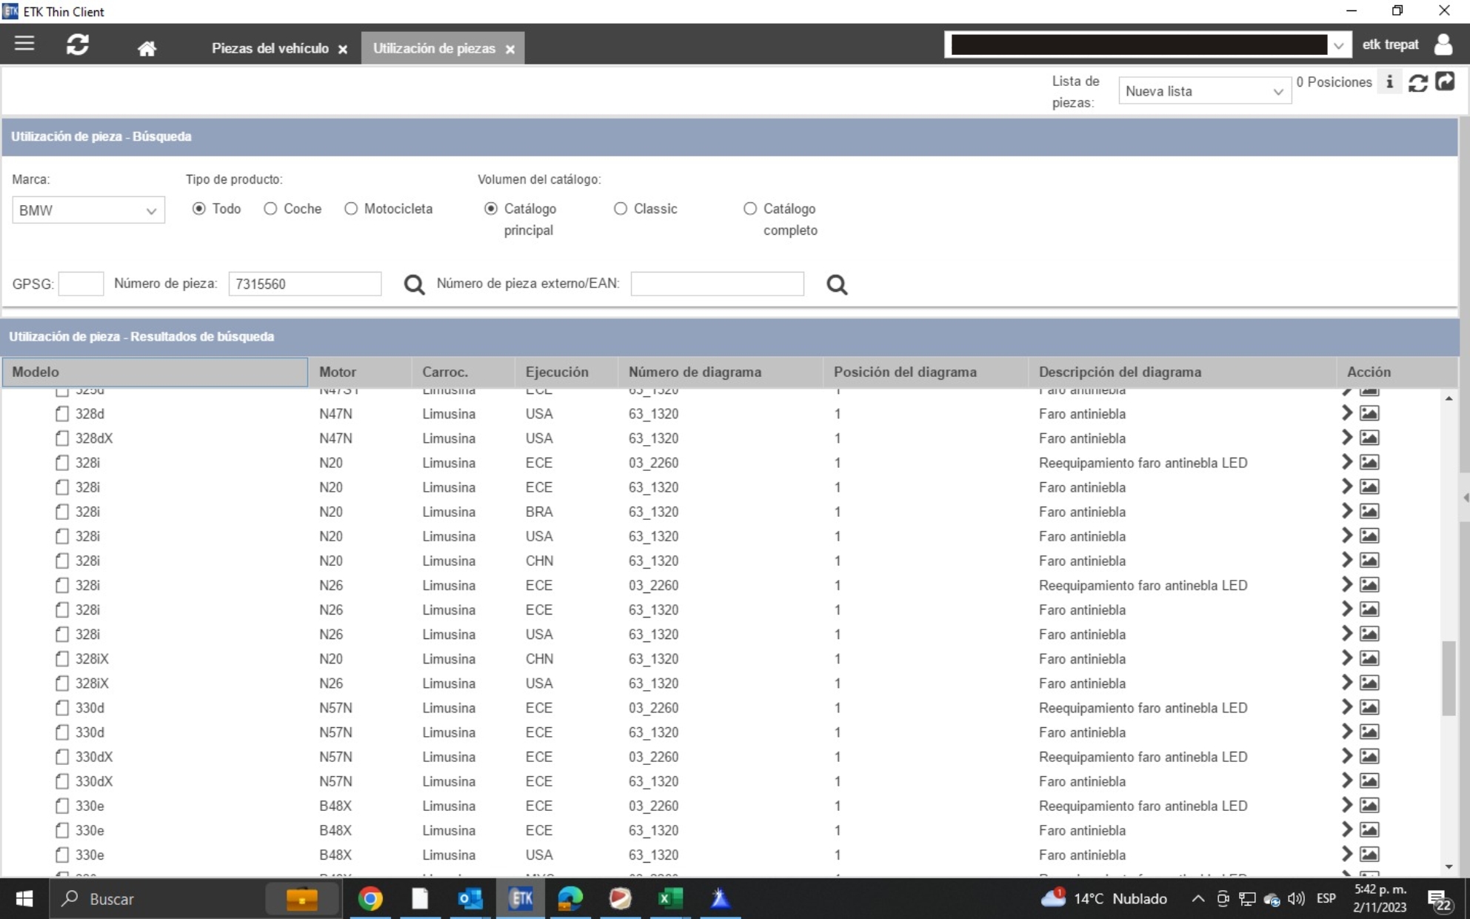Click the user profile icon
Screen dimensions: 1470x919
point(1443,44)
